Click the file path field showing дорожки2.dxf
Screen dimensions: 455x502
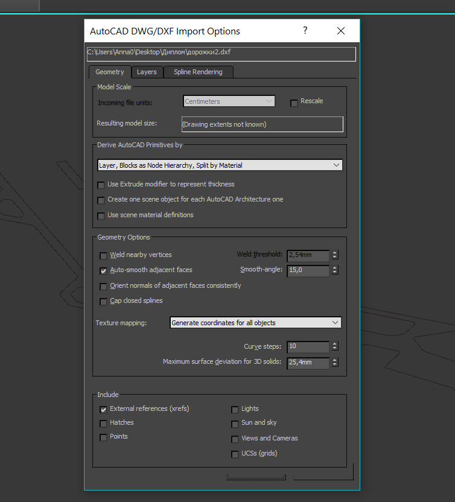221,54
